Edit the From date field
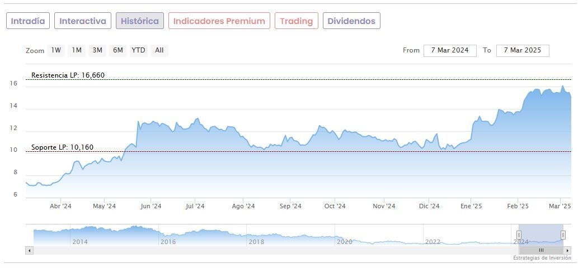583x268 pixels. click(450, 50)
